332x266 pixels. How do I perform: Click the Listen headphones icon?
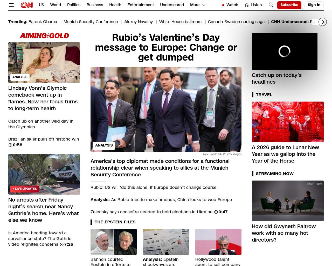coord(247,5)
